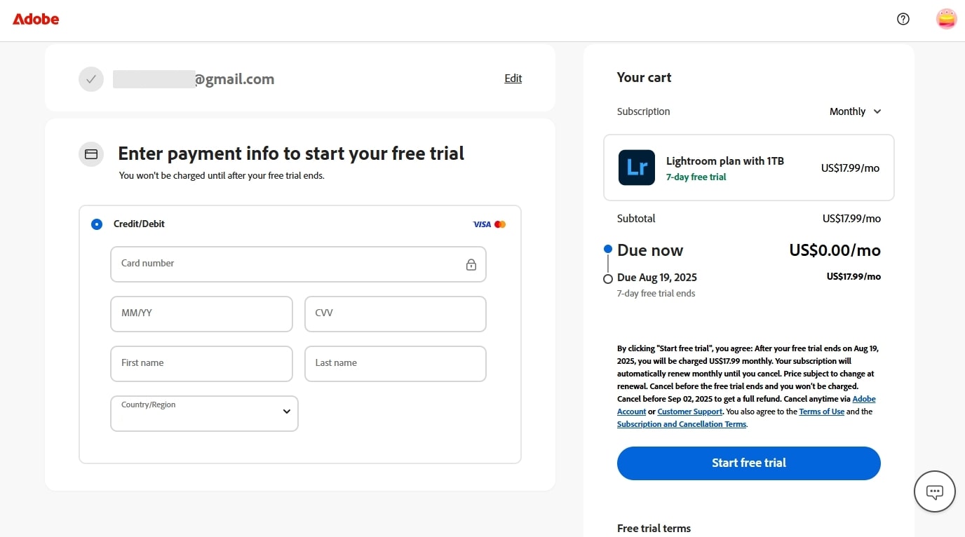Visit the Subscription and Cancellation Terms

click(x=681, y=424)
